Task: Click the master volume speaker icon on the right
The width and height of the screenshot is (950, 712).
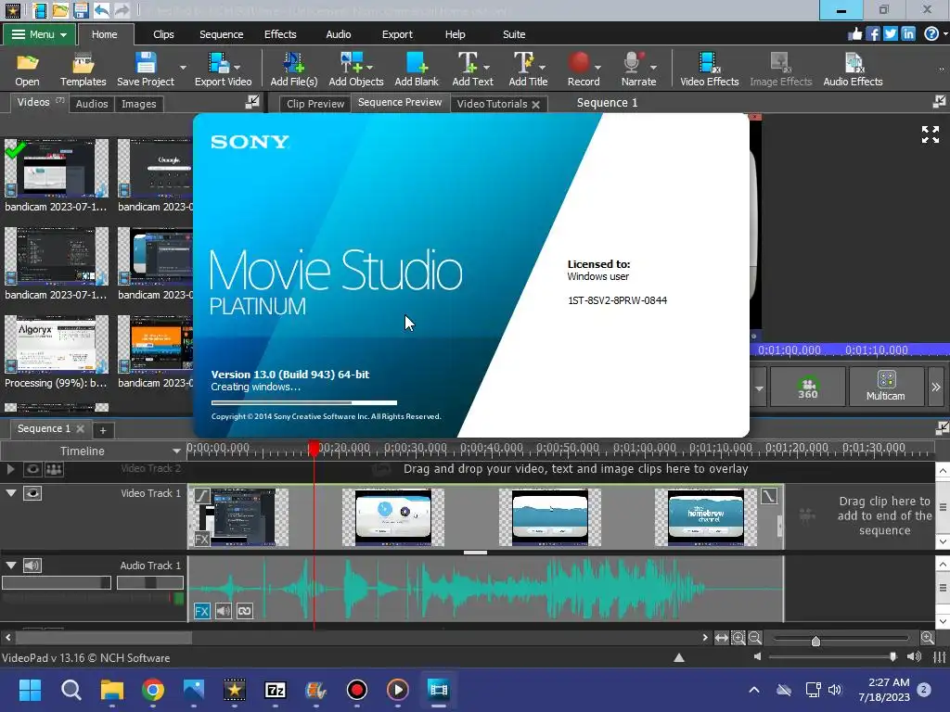Action: [914, 657]
